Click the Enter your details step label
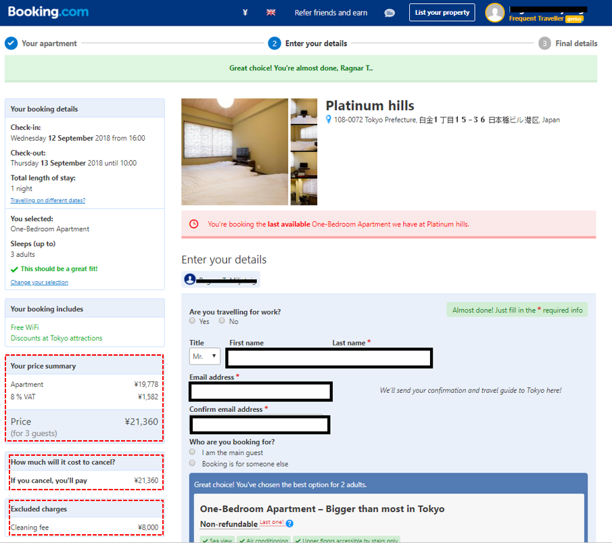Screen dimensions: 612x543 coord(316,43)
